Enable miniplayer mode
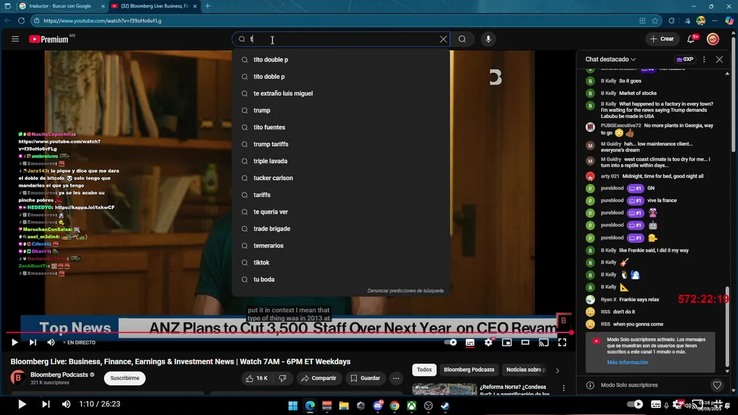The width and height of the screenshot is (738, 415). 507,342
